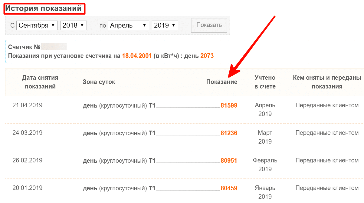Click the 'Показать' button

(209, 25)
